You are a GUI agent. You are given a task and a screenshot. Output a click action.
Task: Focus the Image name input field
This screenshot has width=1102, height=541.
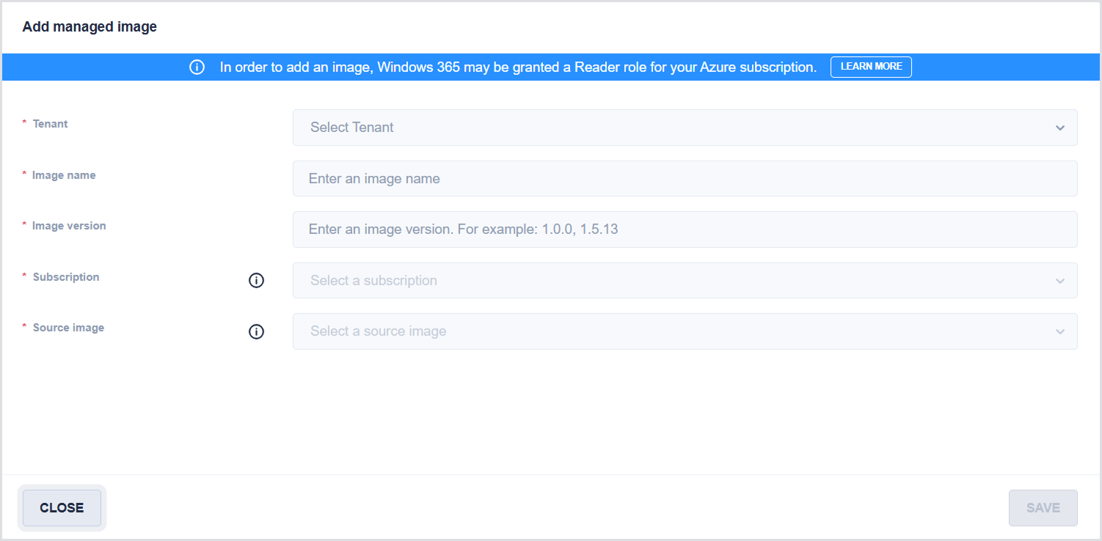pyautogui.click(x=684, y=179)
